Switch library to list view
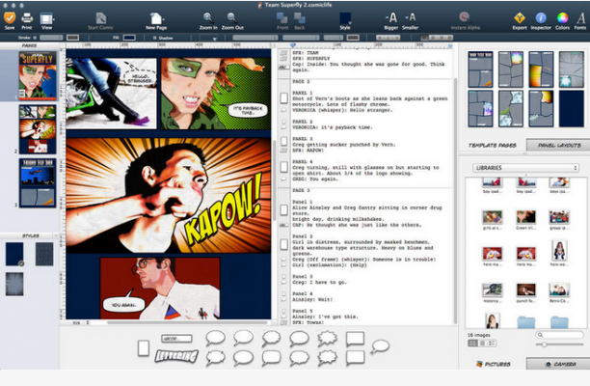590x386 pixels. [482, 344]
